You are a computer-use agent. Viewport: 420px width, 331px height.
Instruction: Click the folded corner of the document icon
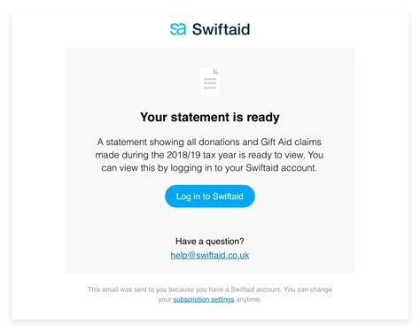point(216,71)
